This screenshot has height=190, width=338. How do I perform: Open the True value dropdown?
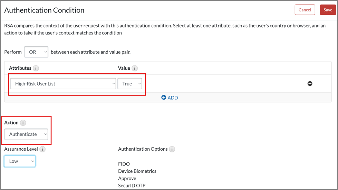[130, 83]
